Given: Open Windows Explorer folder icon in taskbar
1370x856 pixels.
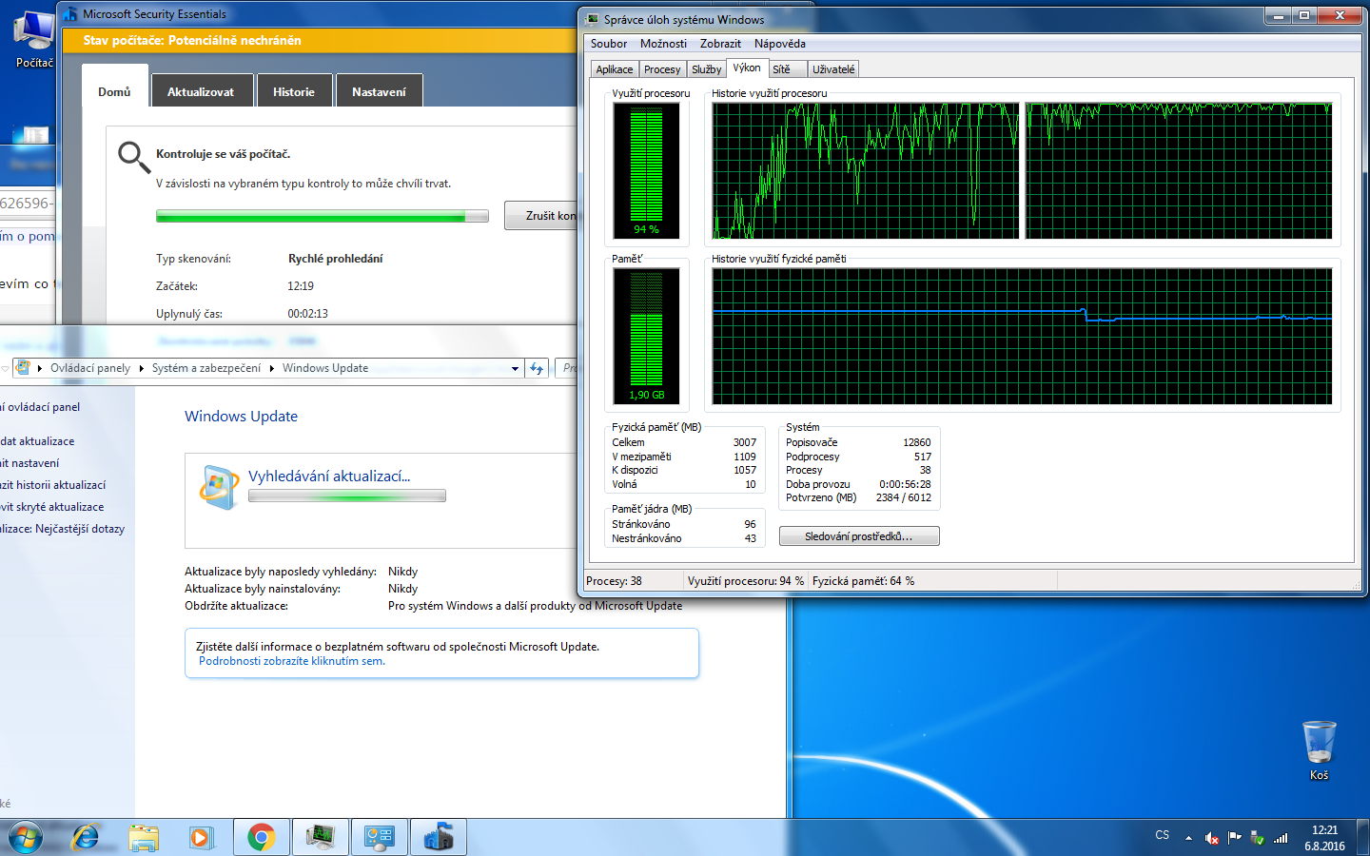Looking at the screenshot, I should (144, 837).
